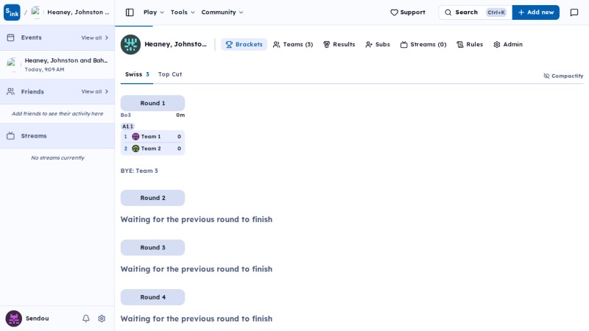Image resolution: width=589 pixels, height=331 pixels.
Task: Open the chat bubble icon in top bar
Action: tap(574, 13)
